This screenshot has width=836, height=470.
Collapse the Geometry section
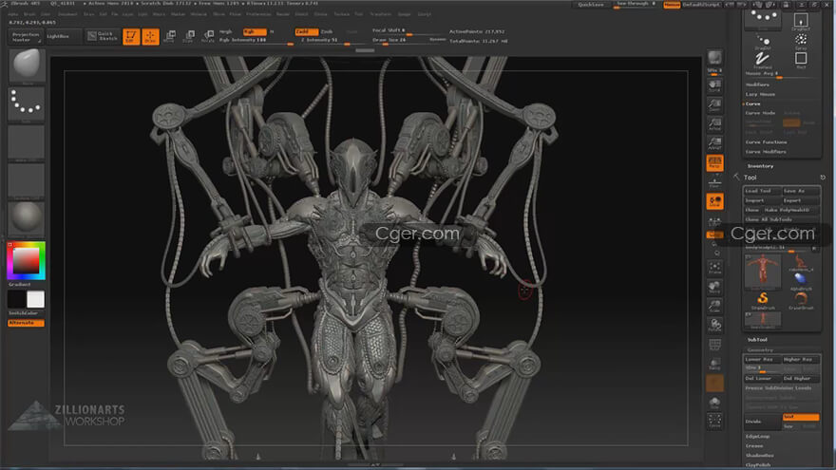pos(760,350)
